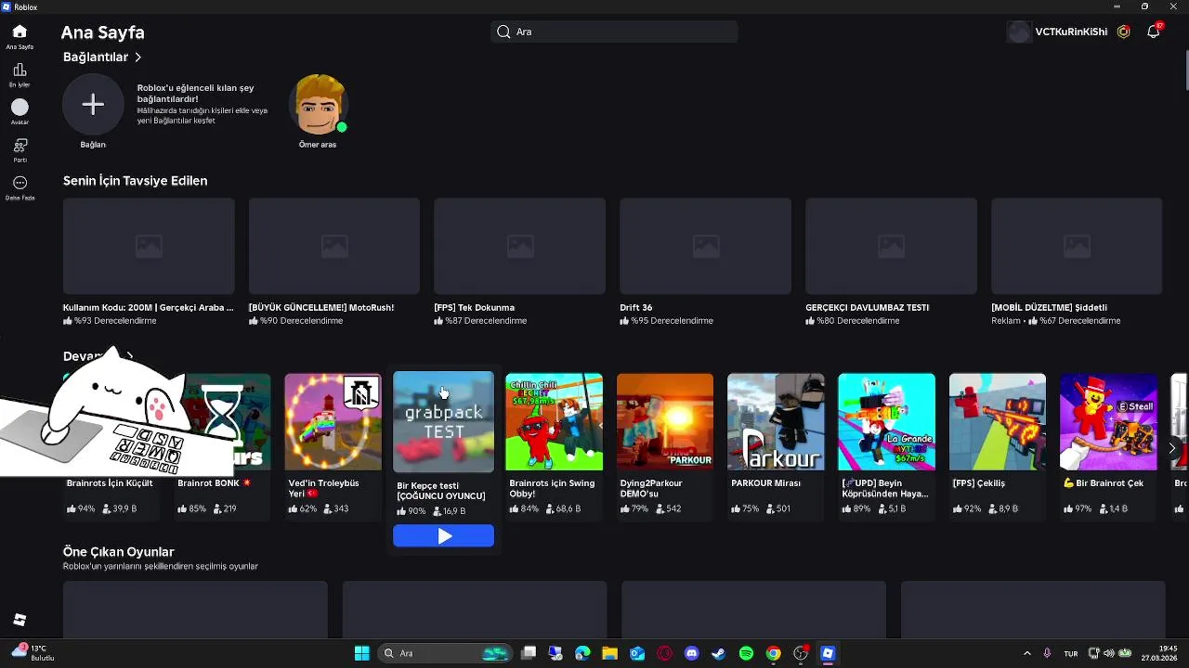Expand the Bağlantılar section chevron
Screen dimensions: 1189x668
(137, 58)
